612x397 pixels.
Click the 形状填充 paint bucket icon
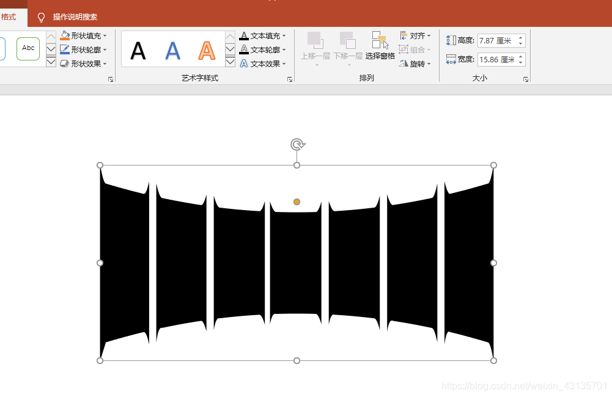(65, 36)
